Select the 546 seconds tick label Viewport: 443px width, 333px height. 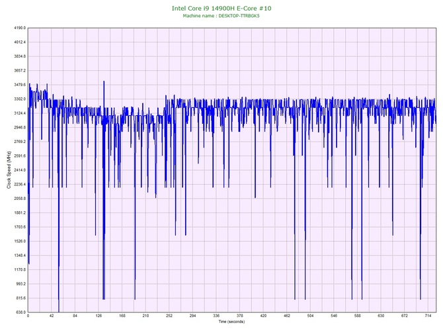(x=334, y=316)
